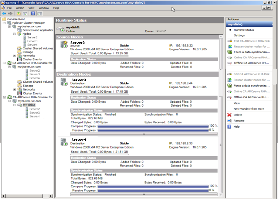Collapse the my-diskQ tree node

(x=14, y=105)
